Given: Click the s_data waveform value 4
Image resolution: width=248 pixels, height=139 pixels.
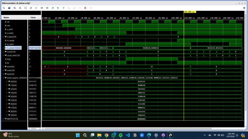Looking at the screenshot, I should click(95, 37).
